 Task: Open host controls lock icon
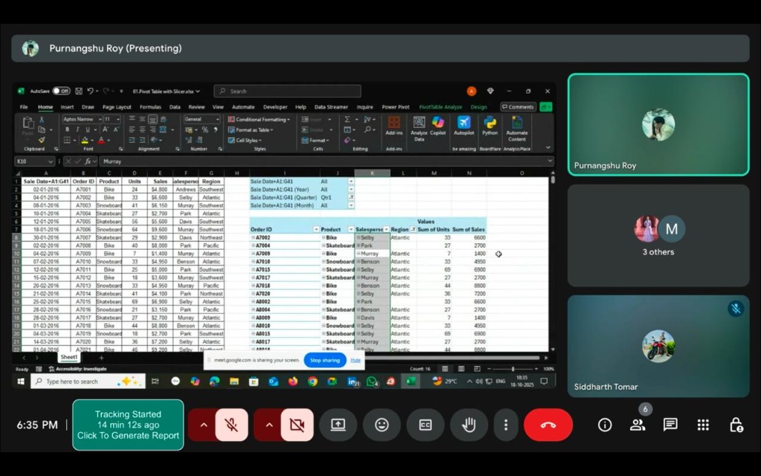(736, 425)
